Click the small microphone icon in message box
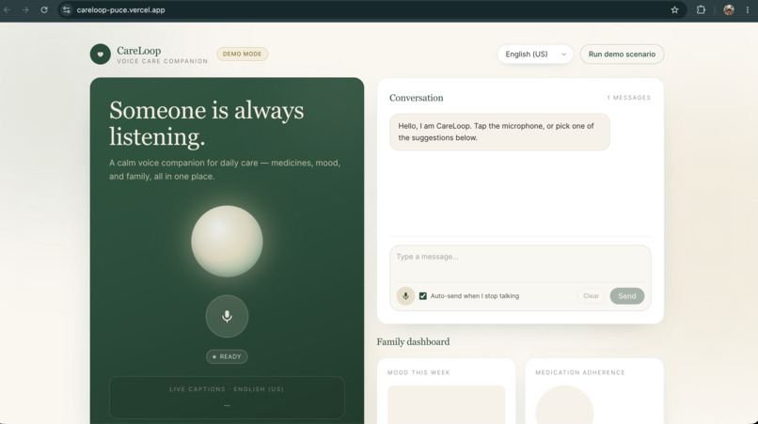 (405, 296)
